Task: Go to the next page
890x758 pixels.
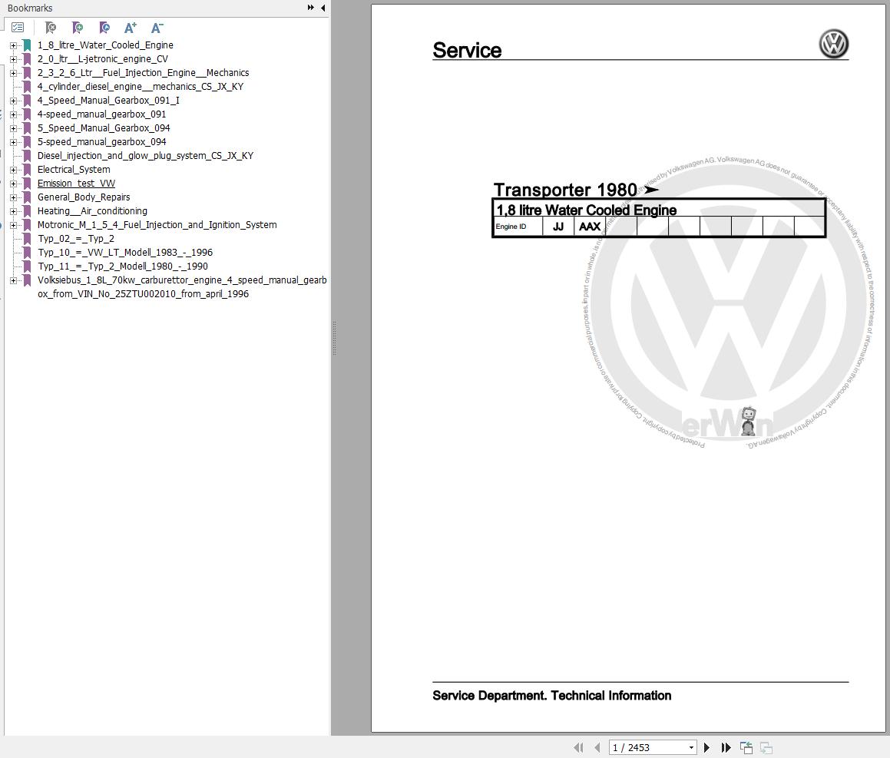Action: point(706,748)
